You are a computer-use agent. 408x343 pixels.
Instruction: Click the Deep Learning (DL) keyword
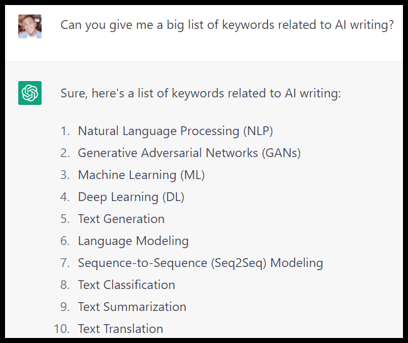[131, 197]
